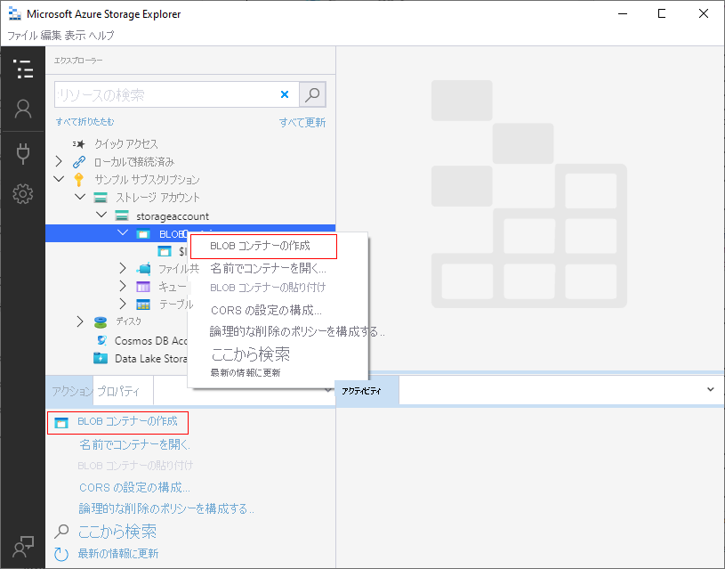Click BLOB コンテナーの作成 in Actions panel

coord(127,421)
